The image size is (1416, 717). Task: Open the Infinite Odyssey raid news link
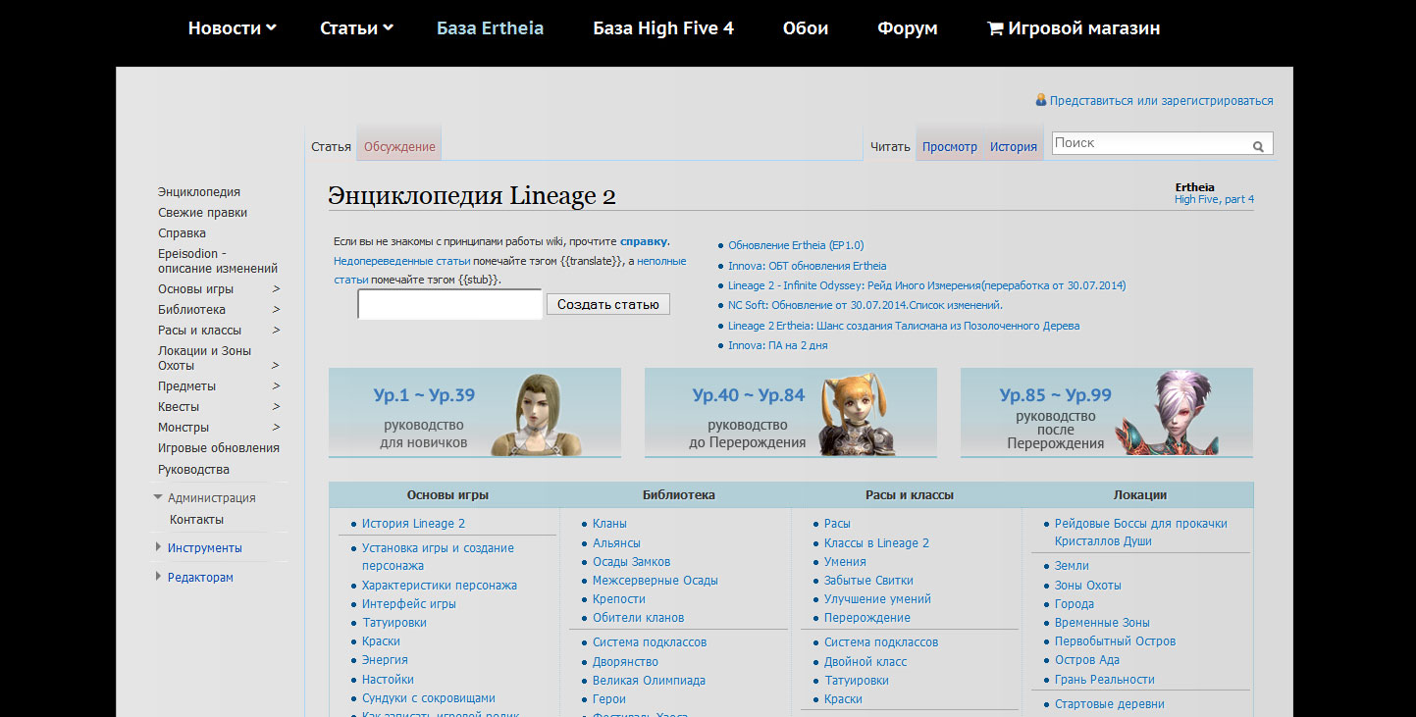[927, 285]
